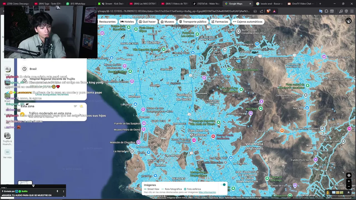This screenshot has width=356, height=200.
Task: Click the Apu Siqay map marker
Action: (261, 108)
